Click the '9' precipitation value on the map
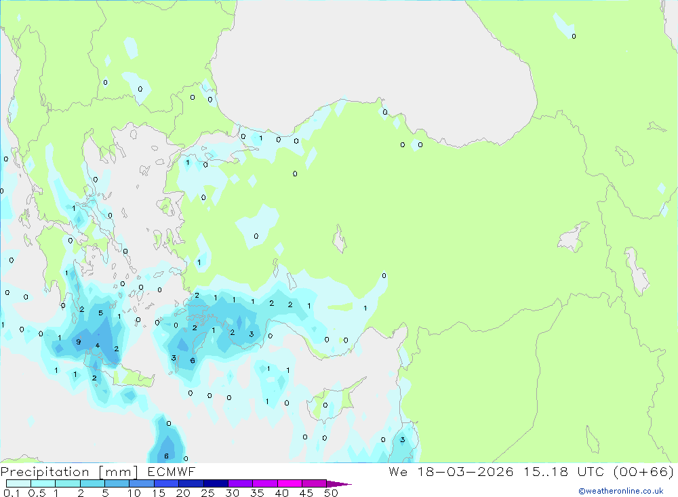This screenshot has height=497, width=678. pos(78,341)
